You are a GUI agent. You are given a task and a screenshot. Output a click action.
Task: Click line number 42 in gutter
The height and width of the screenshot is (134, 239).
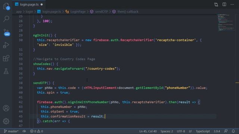coord(21,102)
